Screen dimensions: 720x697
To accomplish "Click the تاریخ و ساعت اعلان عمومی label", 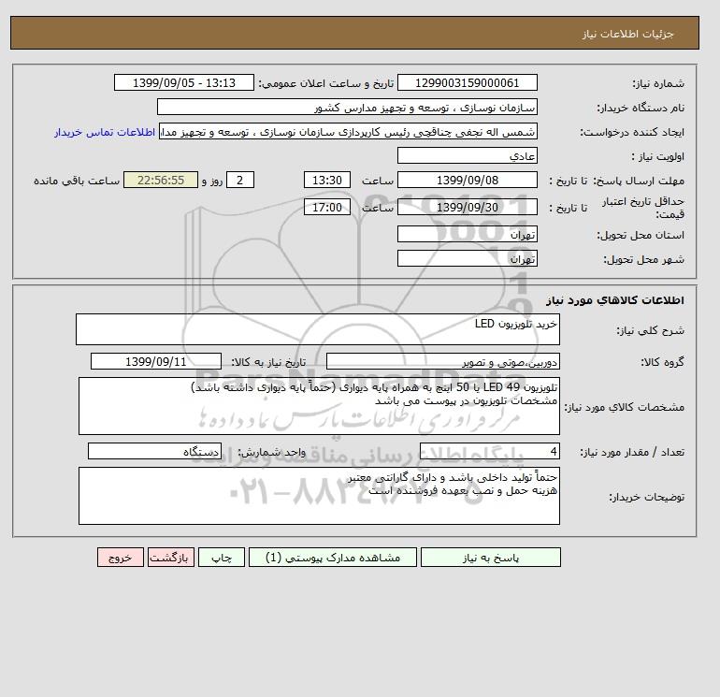I will point(326,83).
